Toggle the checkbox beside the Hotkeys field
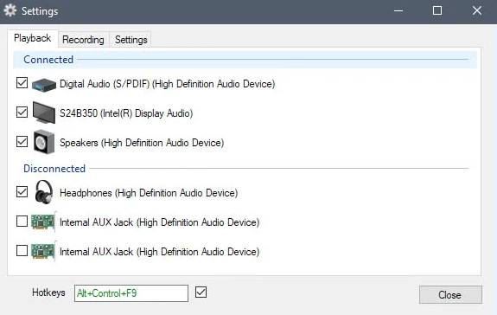The height and width of the screenshot is (315, 497). [x=201, y=292]
